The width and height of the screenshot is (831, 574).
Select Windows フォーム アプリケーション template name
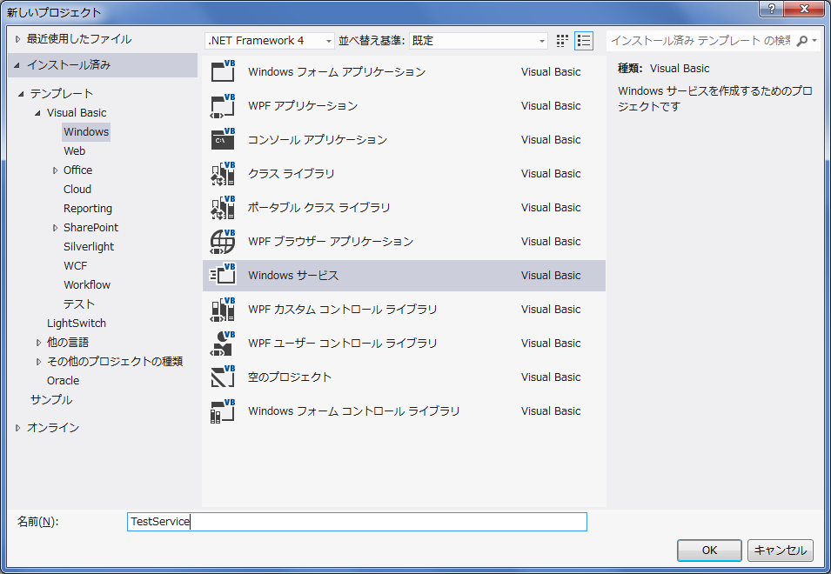(337, 71)
